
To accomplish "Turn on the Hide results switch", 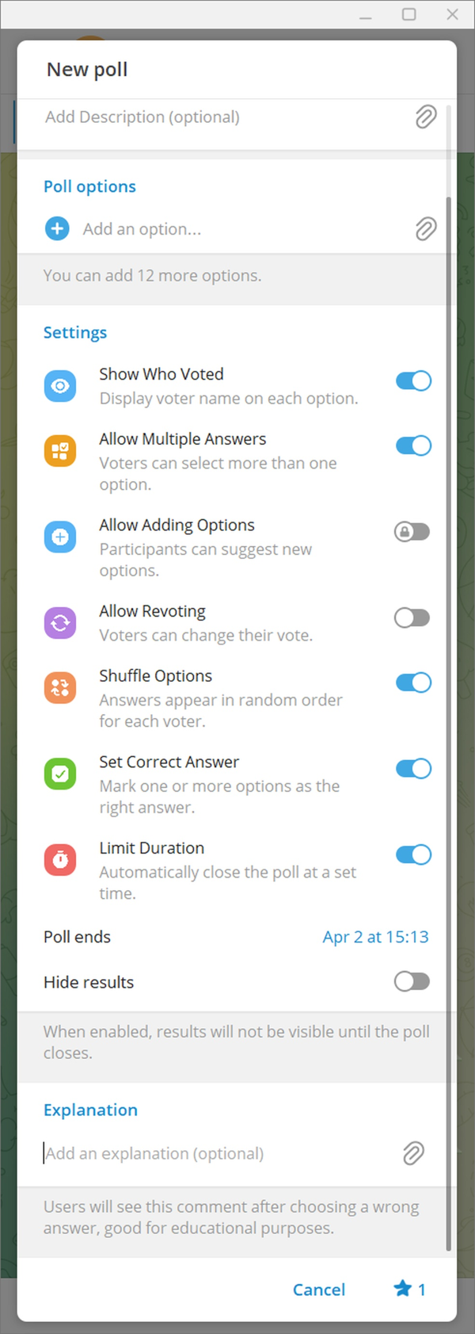I will point(412,981).
